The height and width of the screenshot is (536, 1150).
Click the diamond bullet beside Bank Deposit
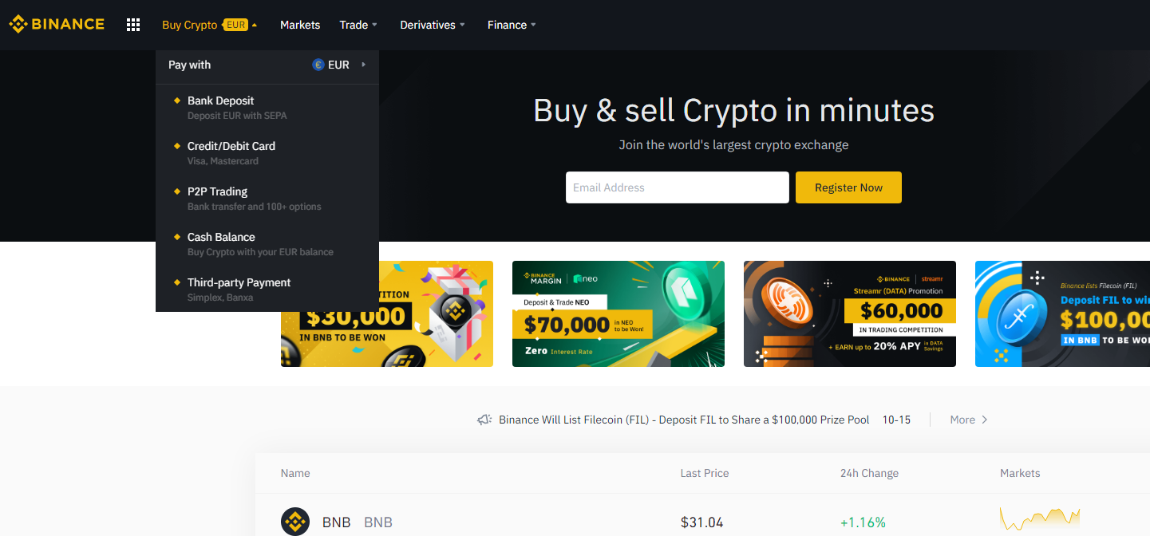click(x=177, y=100)
